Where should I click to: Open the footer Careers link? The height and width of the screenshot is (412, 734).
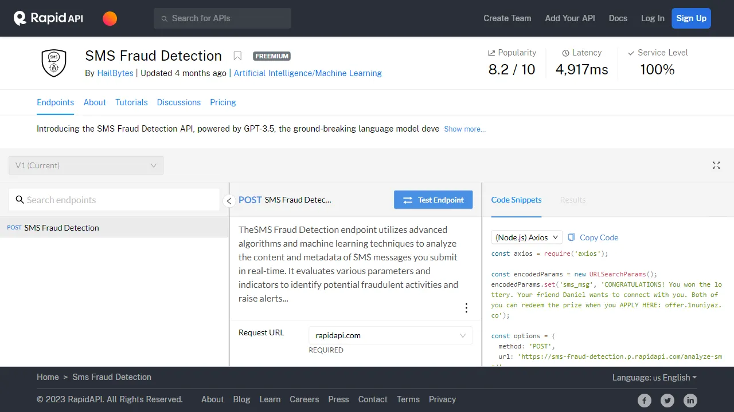(304, 399)
